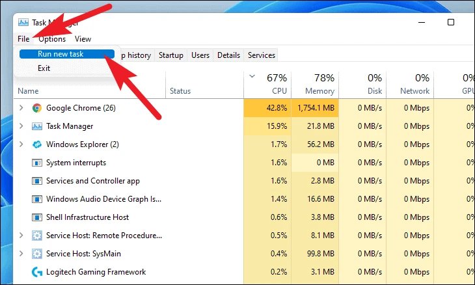
Task: Click Logitech Gaming Framework's 0.2% CPU cell
Action: 267,272
